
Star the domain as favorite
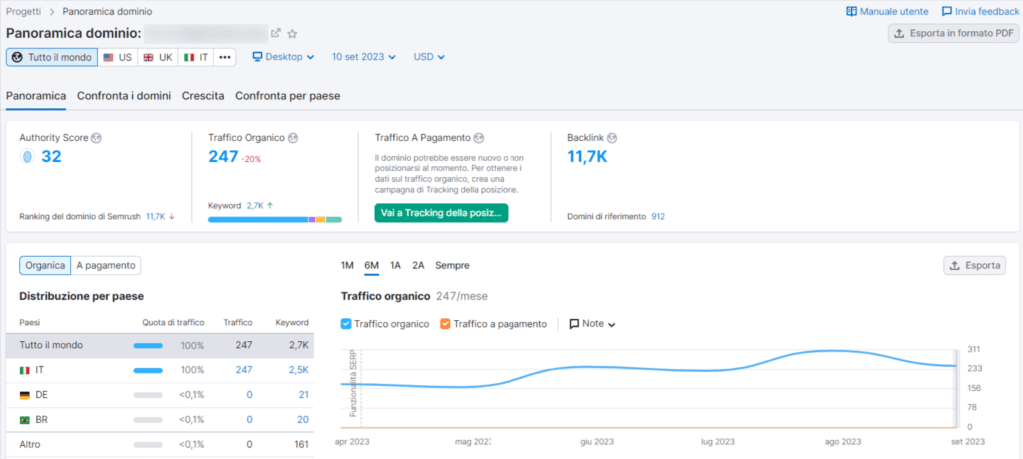pos(293,33)
